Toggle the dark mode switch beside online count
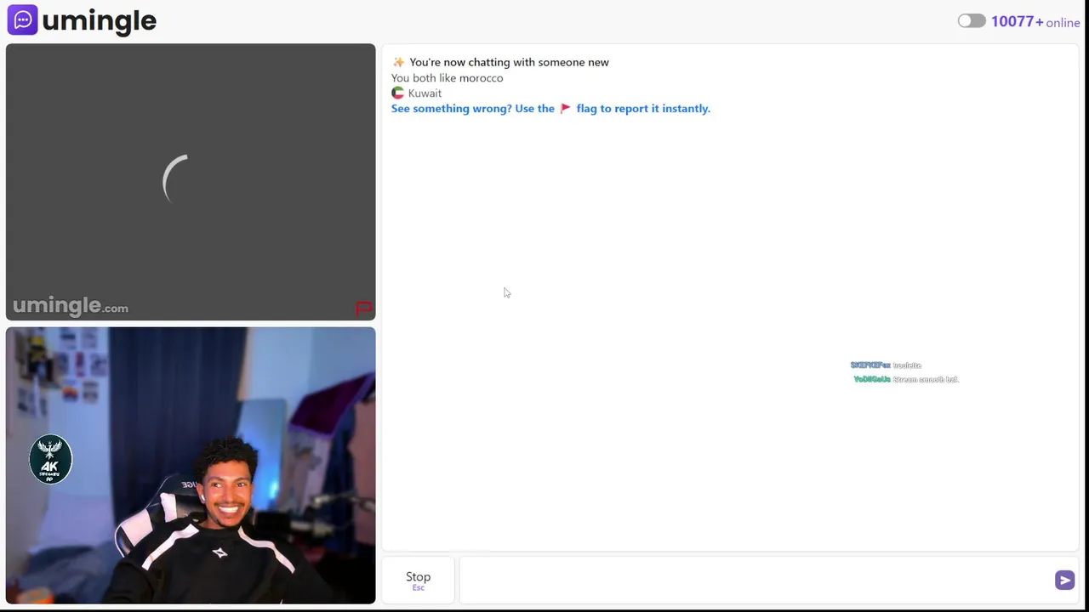 pyautogui.click(x=972, y=21)
